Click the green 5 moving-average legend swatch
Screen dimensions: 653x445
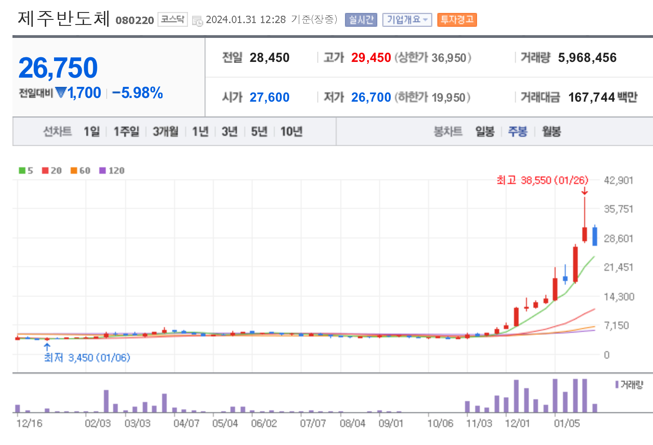coord(22,171)
